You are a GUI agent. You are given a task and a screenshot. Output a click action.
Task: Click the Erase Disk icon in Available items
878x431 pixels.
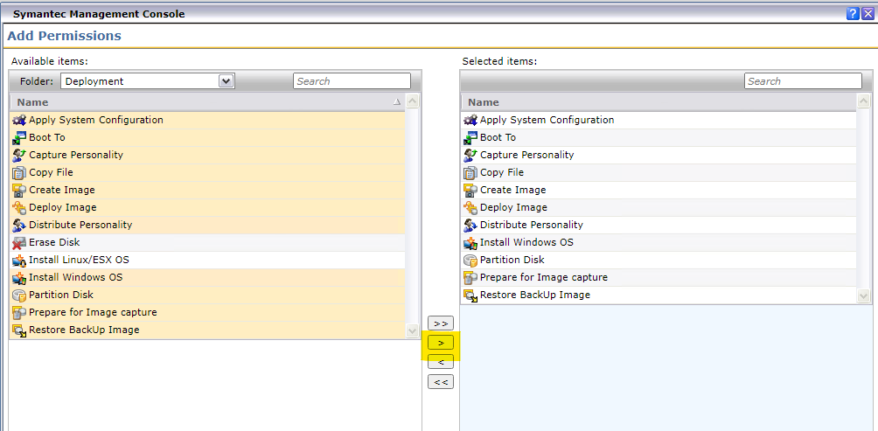tap(19, 242)
